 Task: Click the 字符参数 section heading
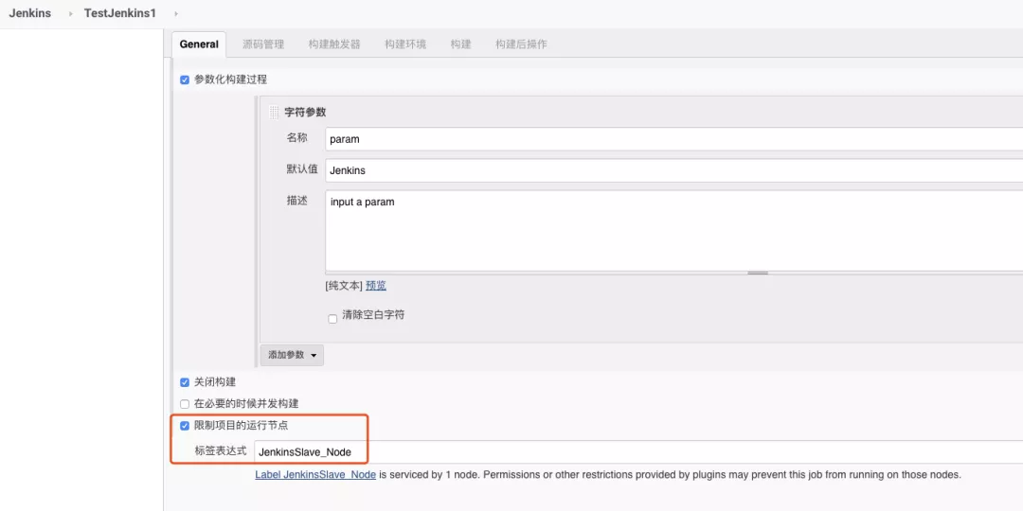click(x=305, y=112)
